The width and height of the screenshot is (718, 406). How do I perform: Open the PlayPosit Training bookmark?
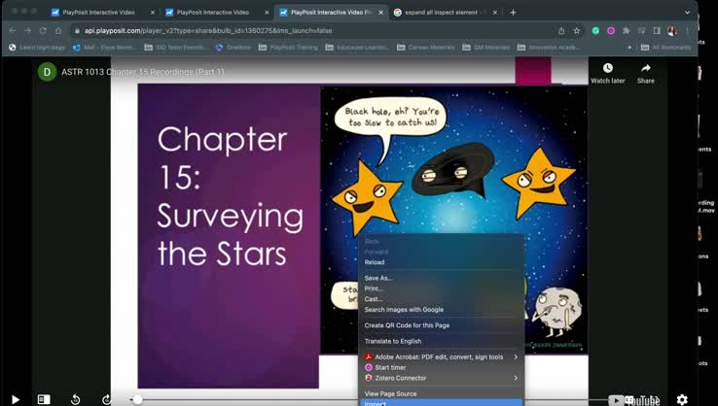(x=294, y=47)
